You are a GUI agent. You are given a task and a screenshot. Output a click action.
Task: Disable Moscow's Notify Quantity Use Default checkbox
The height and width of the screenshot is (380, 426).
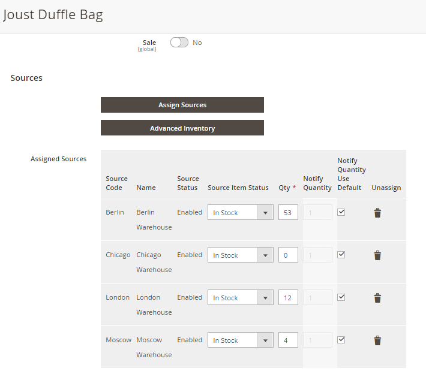pyautogui.click(x=341, y=339)
